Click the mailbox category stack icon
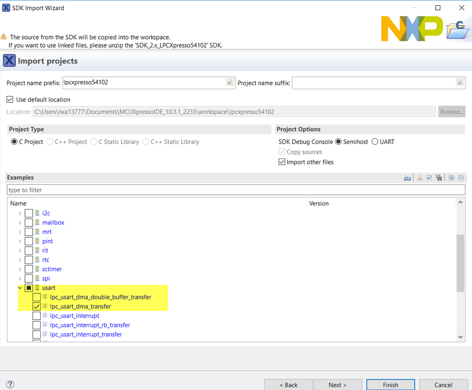472x390 pixels. tap(37, 222)
